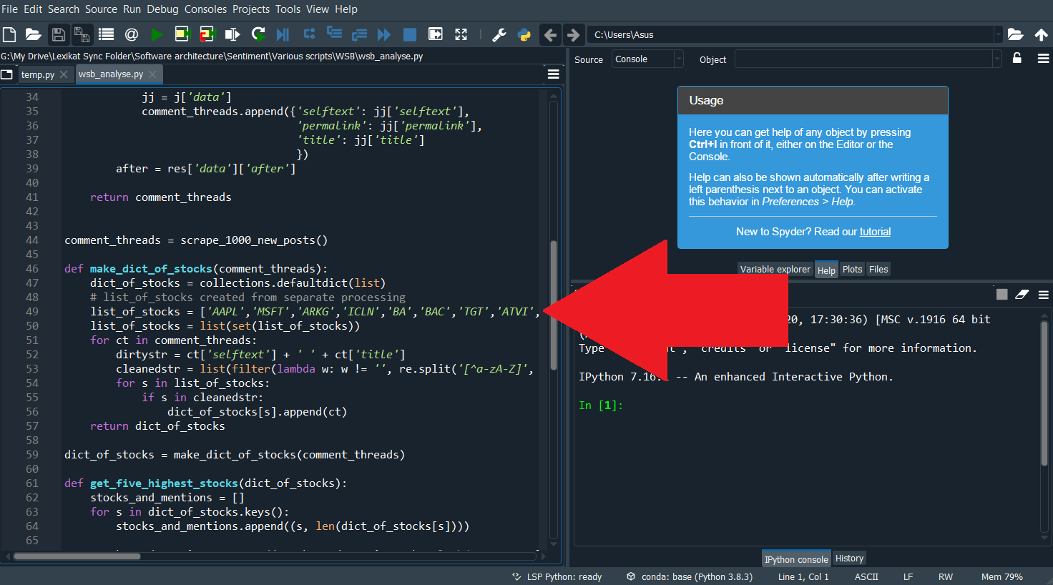Close the wsb_analyse.py tab
The height and width of the screenshot is (585, 1053).
(152, 74)
